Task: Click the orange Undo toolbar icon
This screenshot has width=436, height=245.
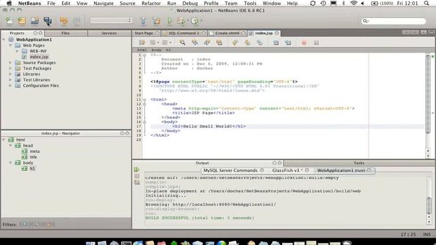Action: [x=63, y=21]
